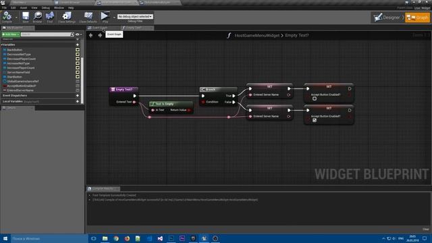Switch to the Event Graph tab

click(100, 28)
